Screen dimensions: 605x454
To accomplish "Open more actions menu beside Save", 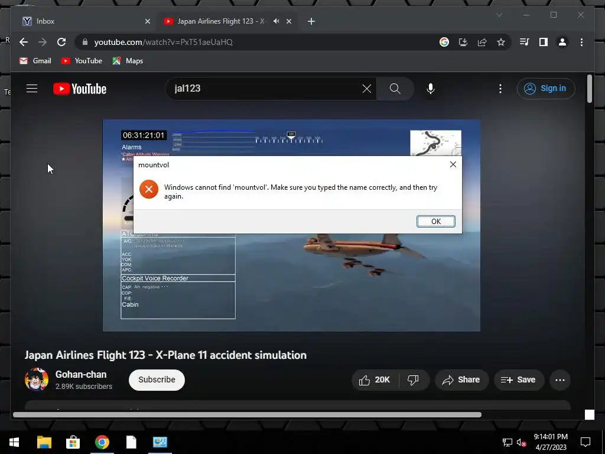I will (x=560, y=380).
